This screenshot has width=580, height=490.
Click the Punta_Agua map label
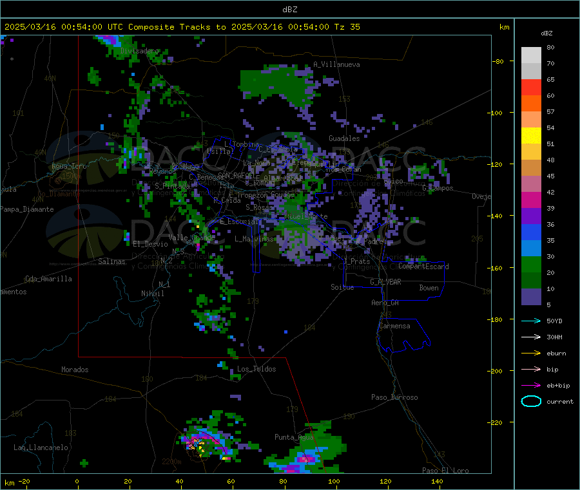point(294,437)
